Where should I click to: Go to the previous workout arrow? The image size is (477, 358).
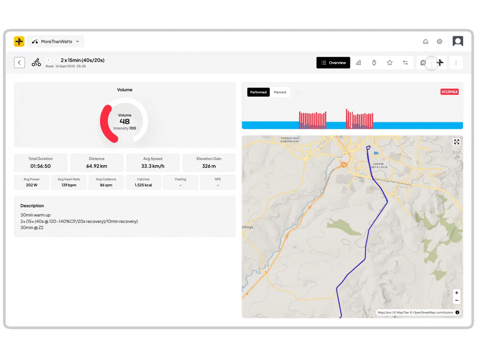(48, 60)
